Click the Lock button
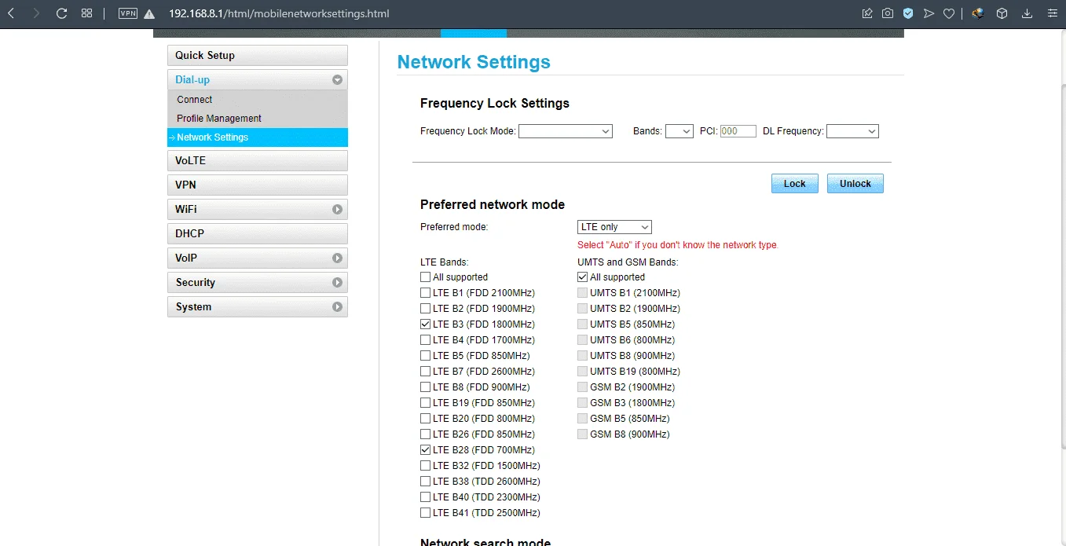The width and height of the screenshot is (1066, 546). tap(795, 184)
